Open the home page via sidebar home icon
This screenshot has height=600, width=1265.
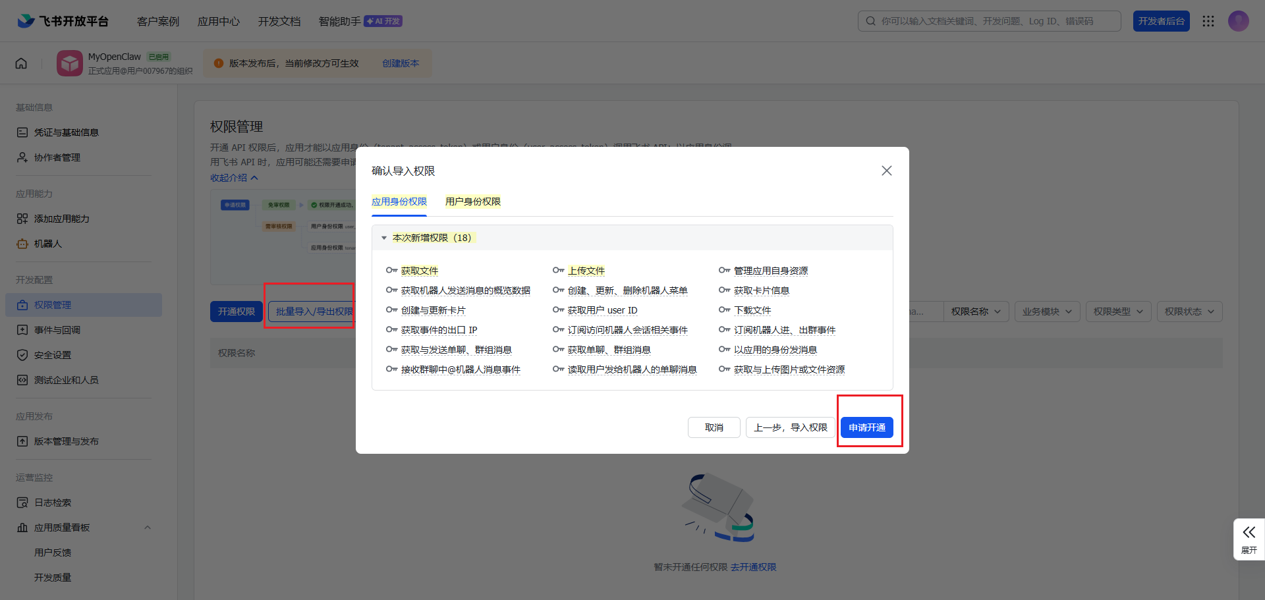pyautogui.click(x=20, y=63)
